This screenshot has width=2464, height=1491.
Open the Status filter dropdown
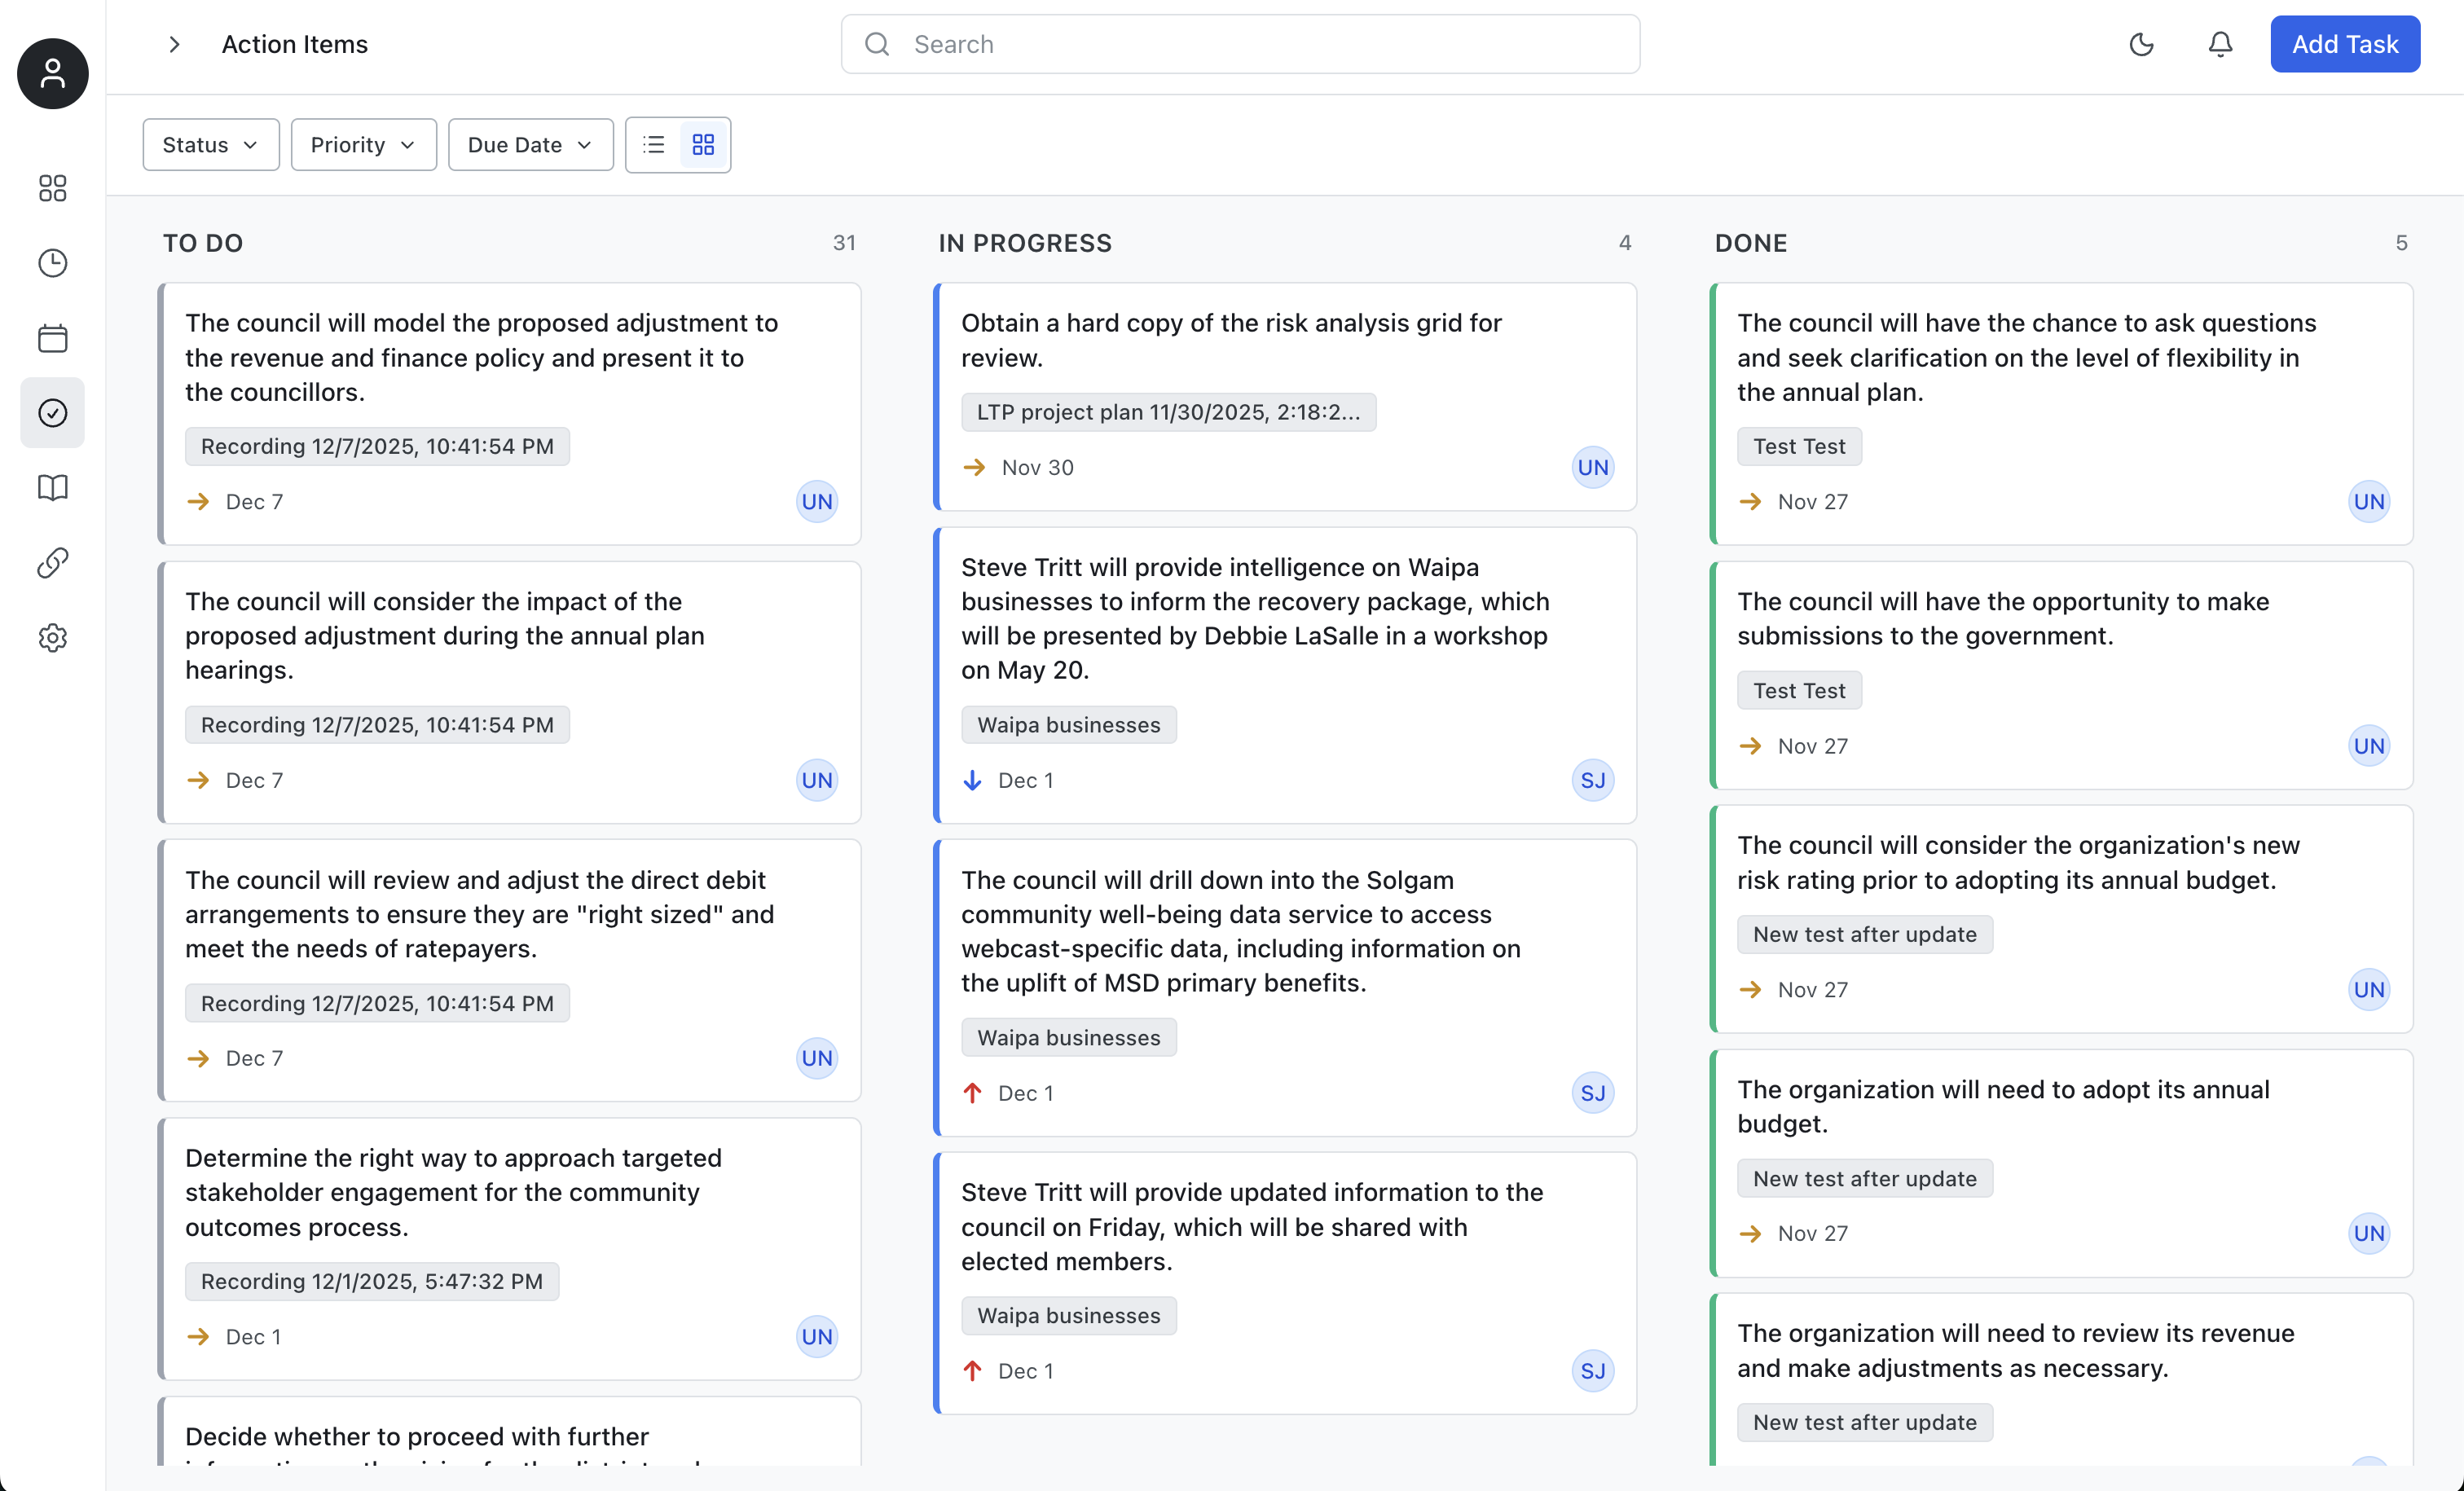(x=210, y=145)
